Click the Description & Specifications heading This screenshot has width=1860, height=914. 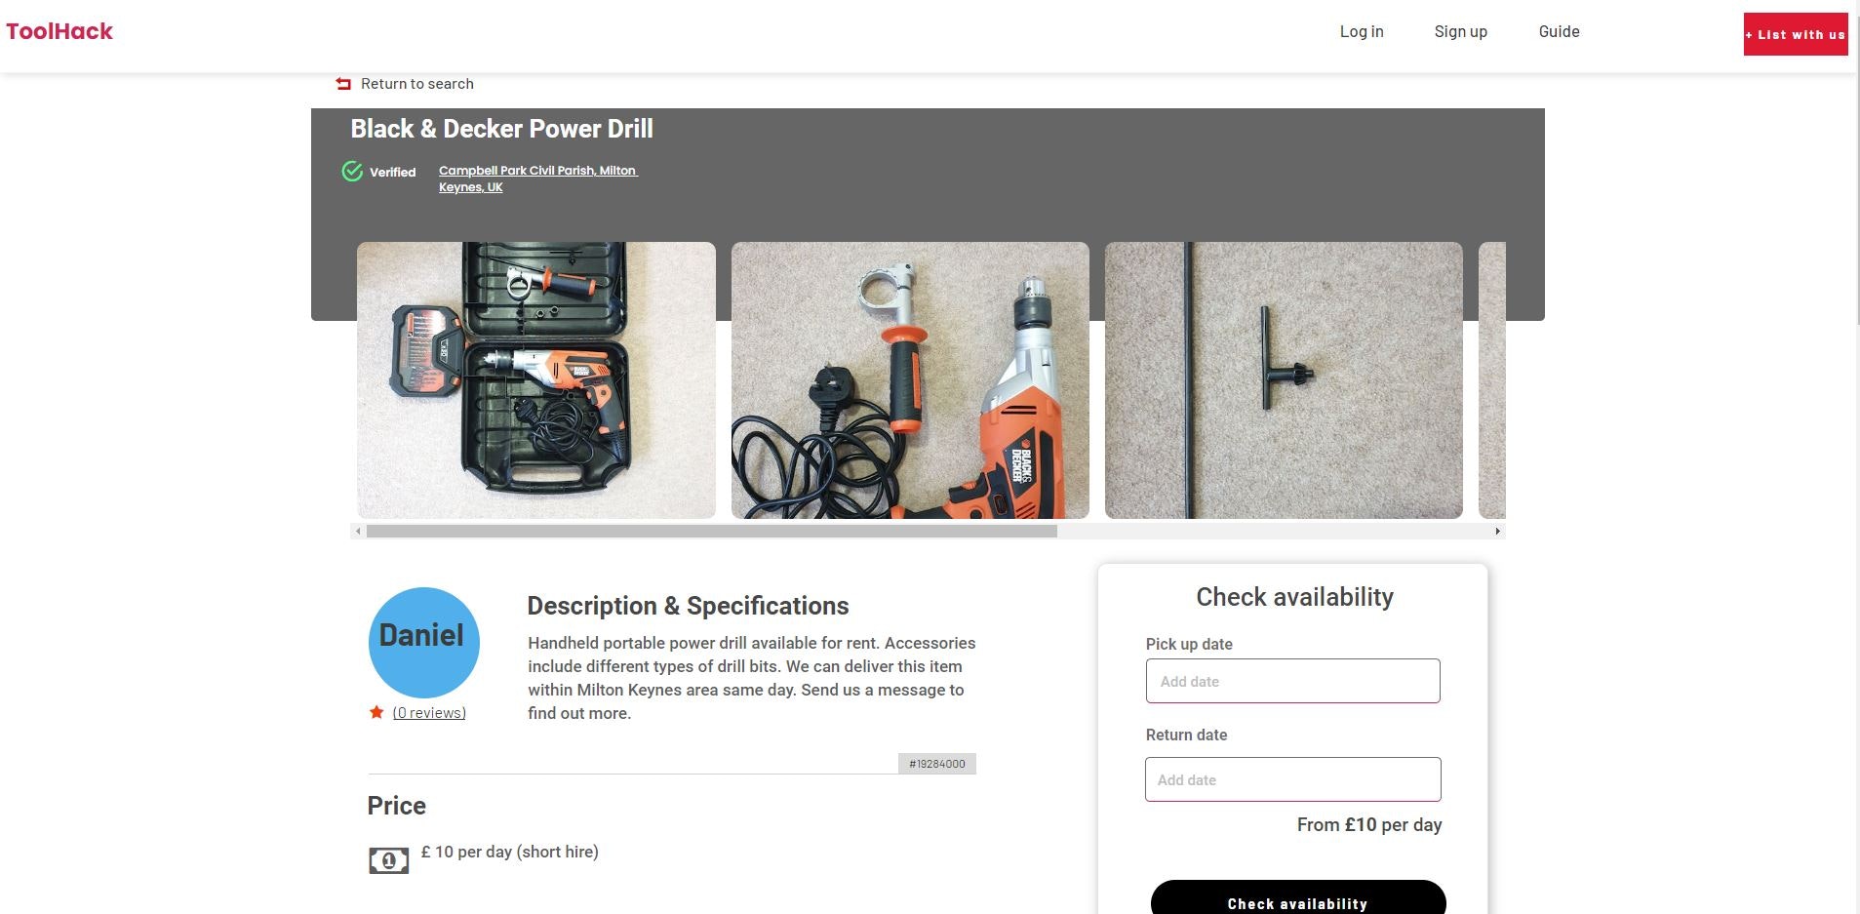[688, 606]
